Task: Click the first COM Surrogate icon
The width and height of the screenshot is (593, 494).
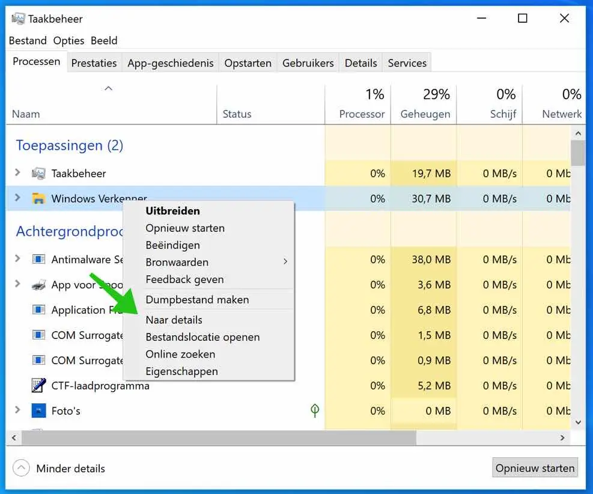Action: (x=38, y=335)
